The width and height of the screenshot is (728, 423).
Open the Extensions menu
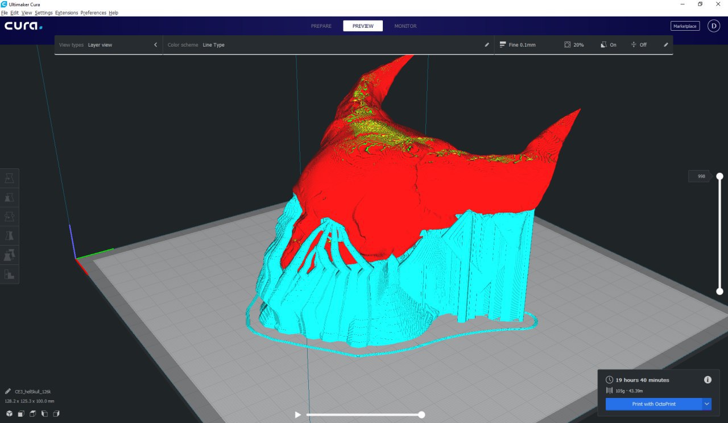pyautogui.click(x=67, y=13)
